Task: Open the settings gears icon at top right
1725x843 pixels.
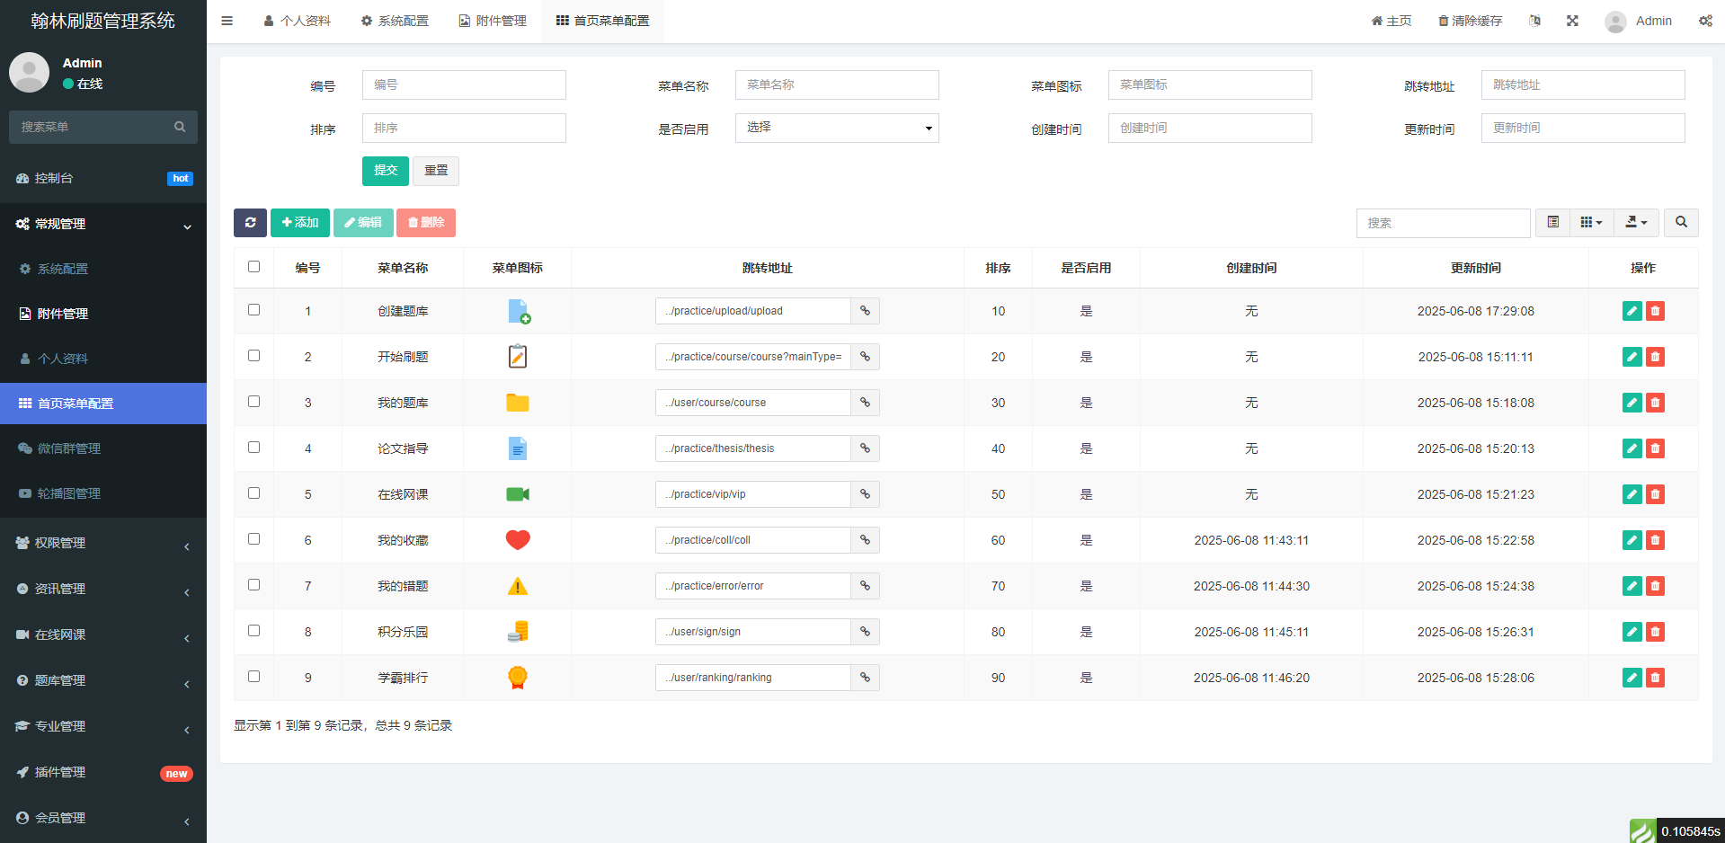Action: [1705, 21]
